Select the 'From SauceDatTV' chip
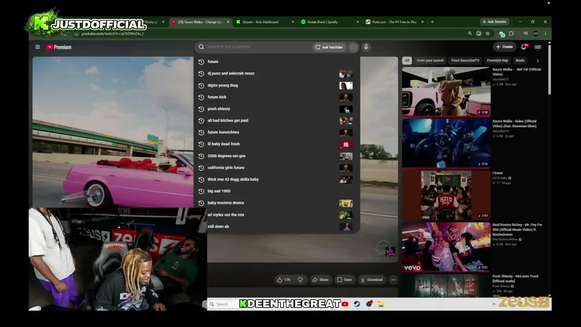The width and height of the screenshot is (581, 327). point(465,60)
